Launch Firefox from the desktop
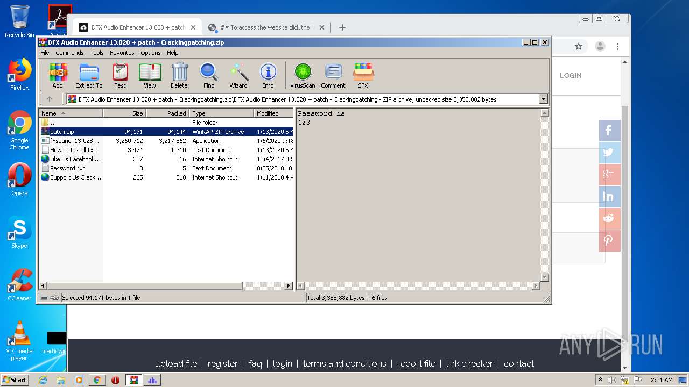 (19, 74)
